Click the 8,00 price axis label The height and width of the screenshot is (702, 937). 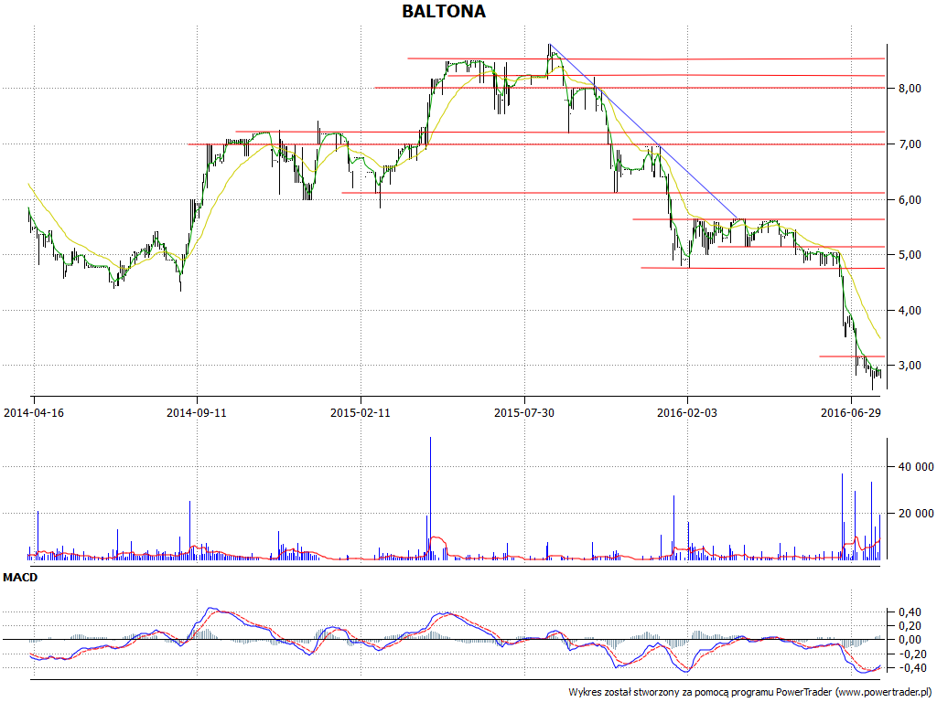[x=909, y=89]
